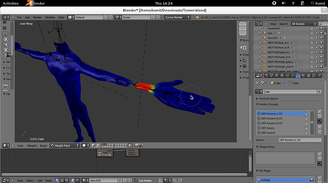
Task: Click the pin icon in the properties context row
Action: pos(257,83)
